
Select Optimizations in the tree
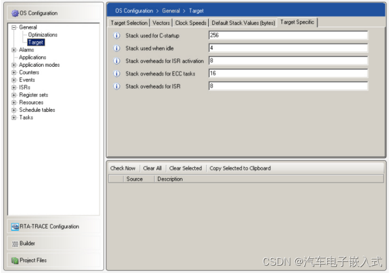tap(42, 35)
